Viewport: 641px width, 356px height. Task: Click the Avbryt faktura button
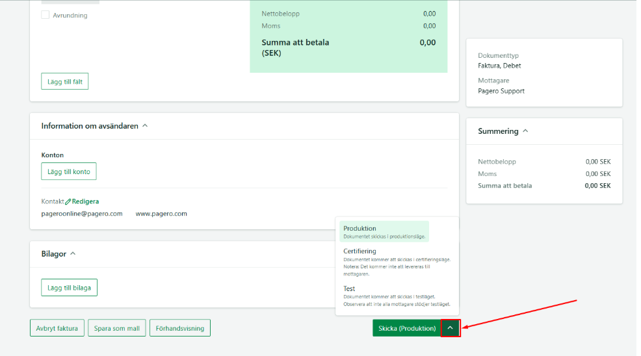tap(57, 328)
